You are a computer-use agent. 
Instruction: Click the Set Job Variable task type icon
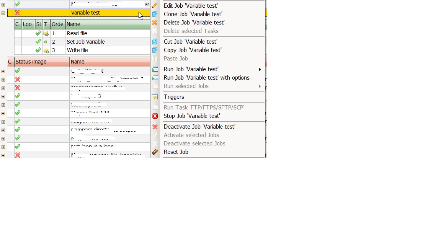[46, 42]
